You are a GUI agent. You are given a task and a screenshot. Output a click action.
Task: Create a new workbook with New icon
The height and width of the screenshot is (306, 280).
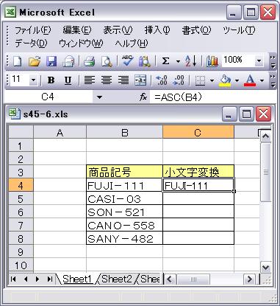click(17, 61)
